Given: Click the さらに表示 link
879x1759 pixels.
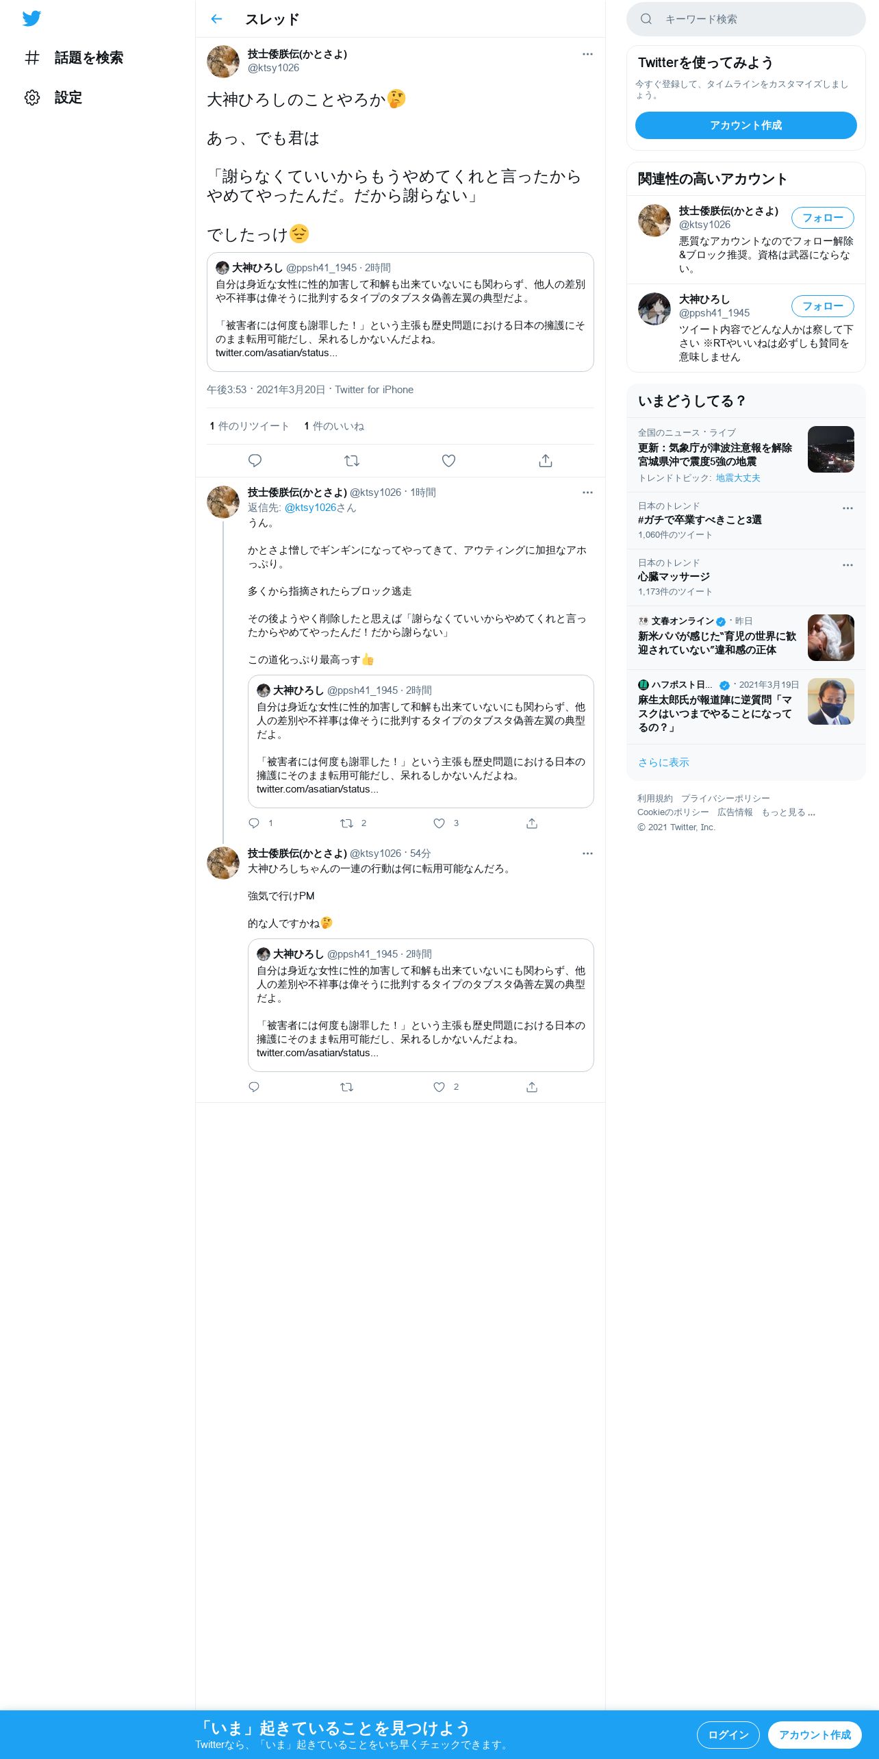Looking at the screenshot, I should pos(663,762).
